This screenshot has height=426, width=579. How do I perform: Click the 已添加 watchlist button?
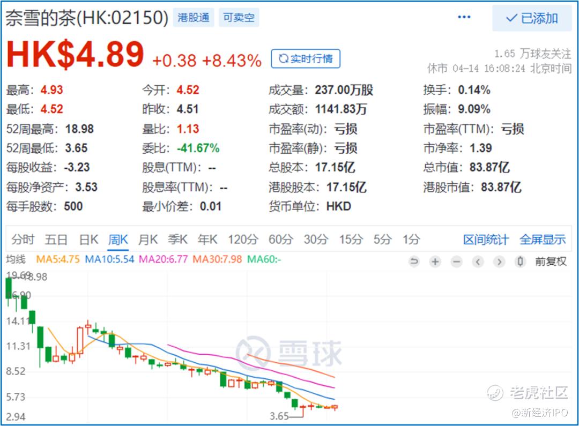coord(532,18)
